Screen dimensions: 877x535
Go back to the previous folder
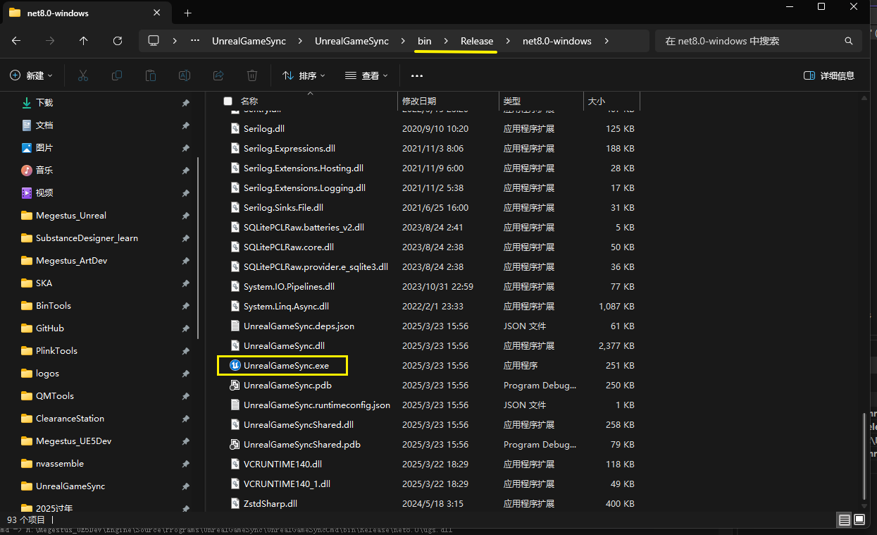16,41
